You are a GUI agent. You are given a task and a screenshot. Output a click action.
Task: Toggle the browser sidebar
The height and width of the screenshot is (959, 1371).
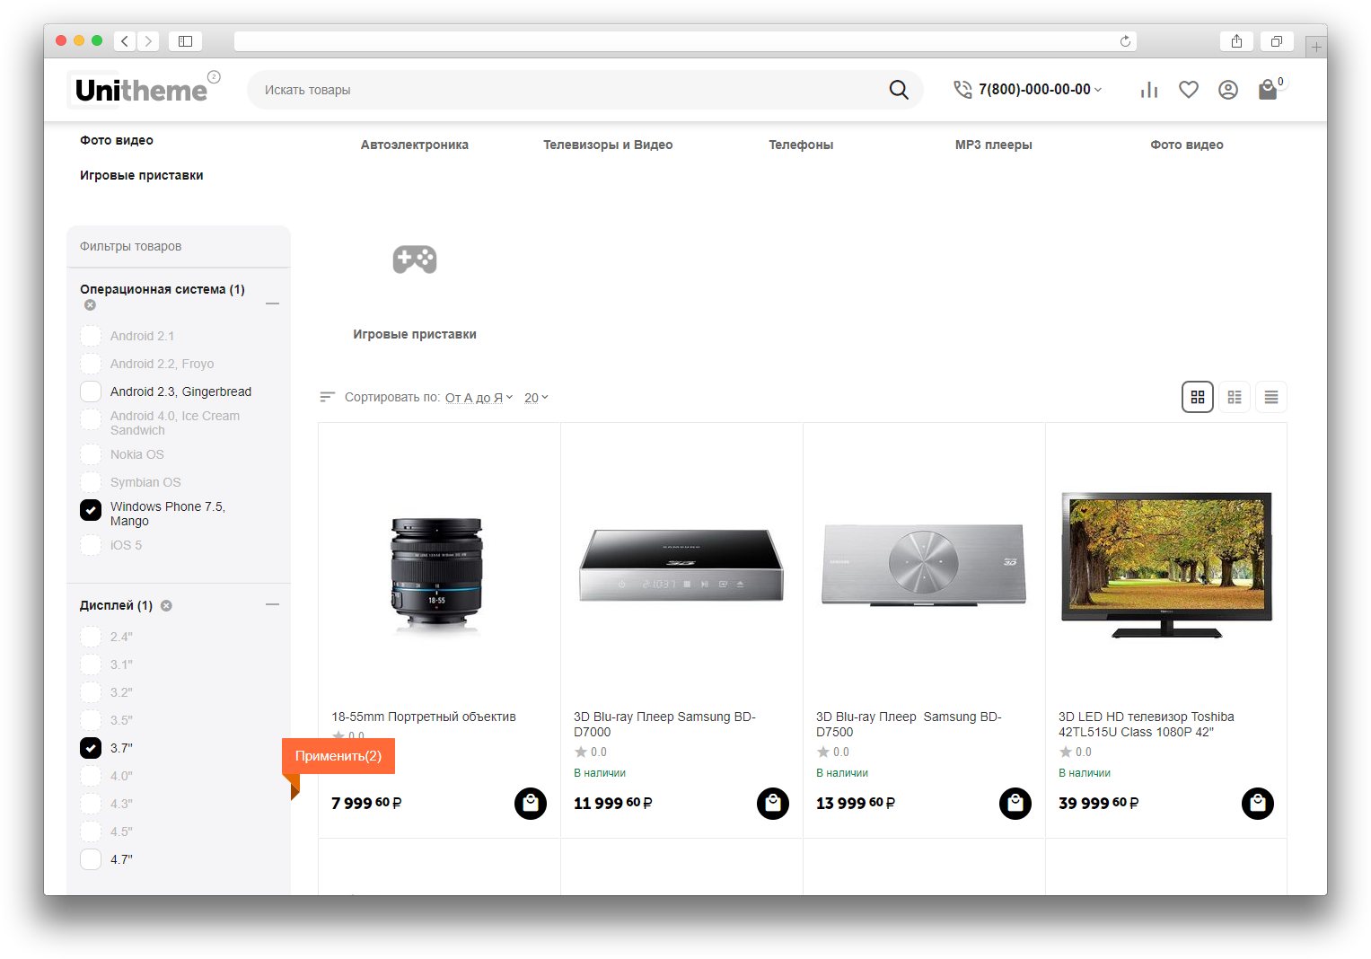pyautogui.click(x=186, y=41)
